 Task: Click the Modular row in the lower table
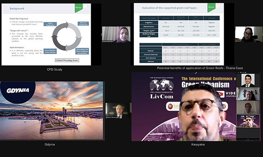(x=180, y=51)
